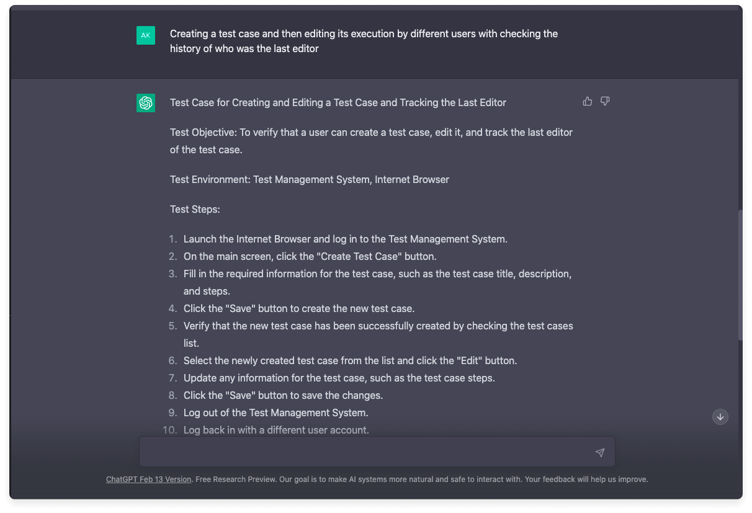
Task: Click the vertical scrollbar thumb
Action: [x=740, y=274]
